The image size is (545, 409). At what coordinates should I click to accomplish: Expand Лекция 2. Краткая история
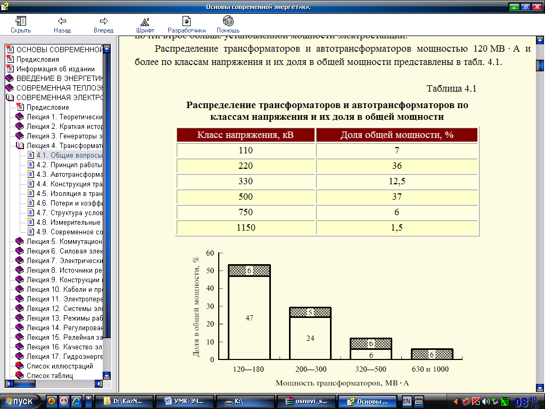[x=20, y=126]
